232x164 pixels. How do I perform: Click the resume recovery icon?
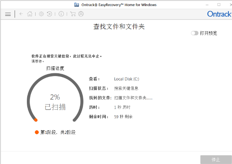(49, 14)
